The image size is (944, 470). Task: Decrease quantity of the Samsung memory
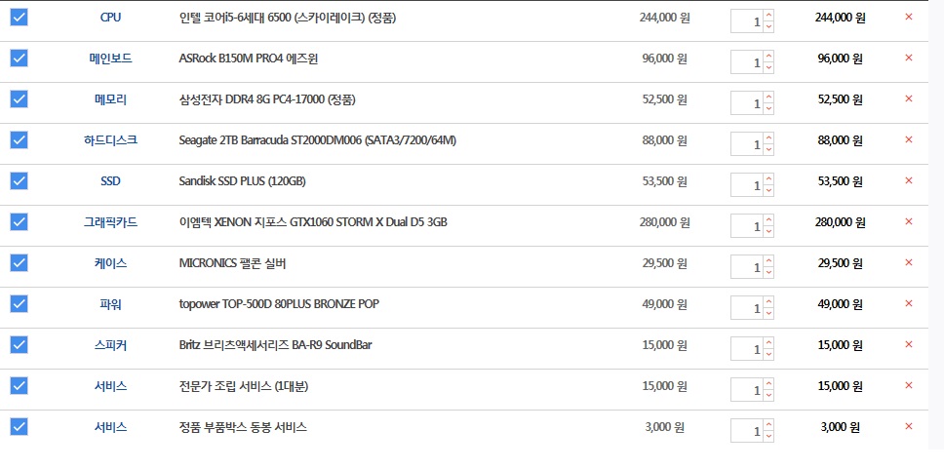point(768,108)
